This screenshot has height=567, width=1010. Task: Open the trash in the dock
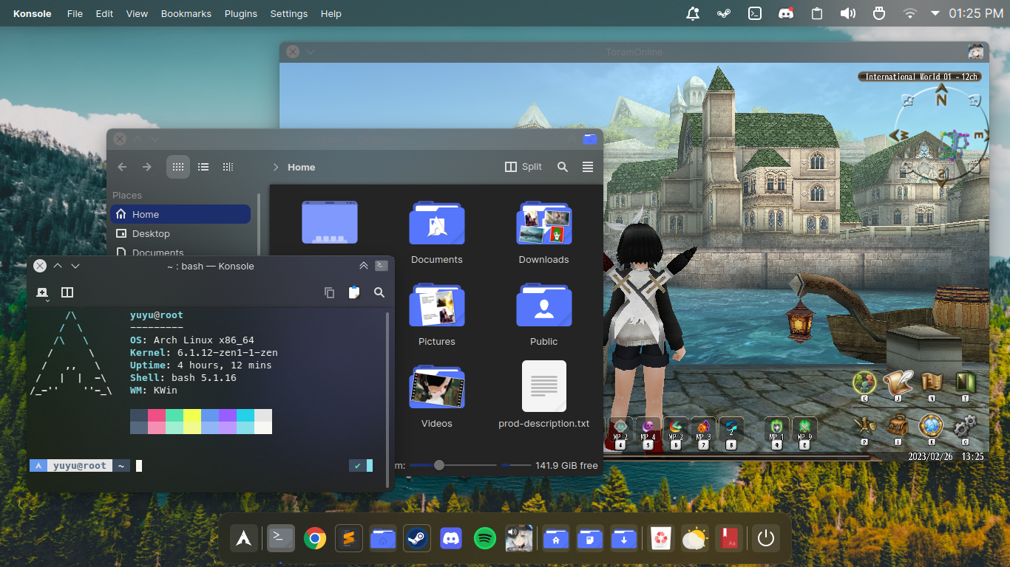660,538
